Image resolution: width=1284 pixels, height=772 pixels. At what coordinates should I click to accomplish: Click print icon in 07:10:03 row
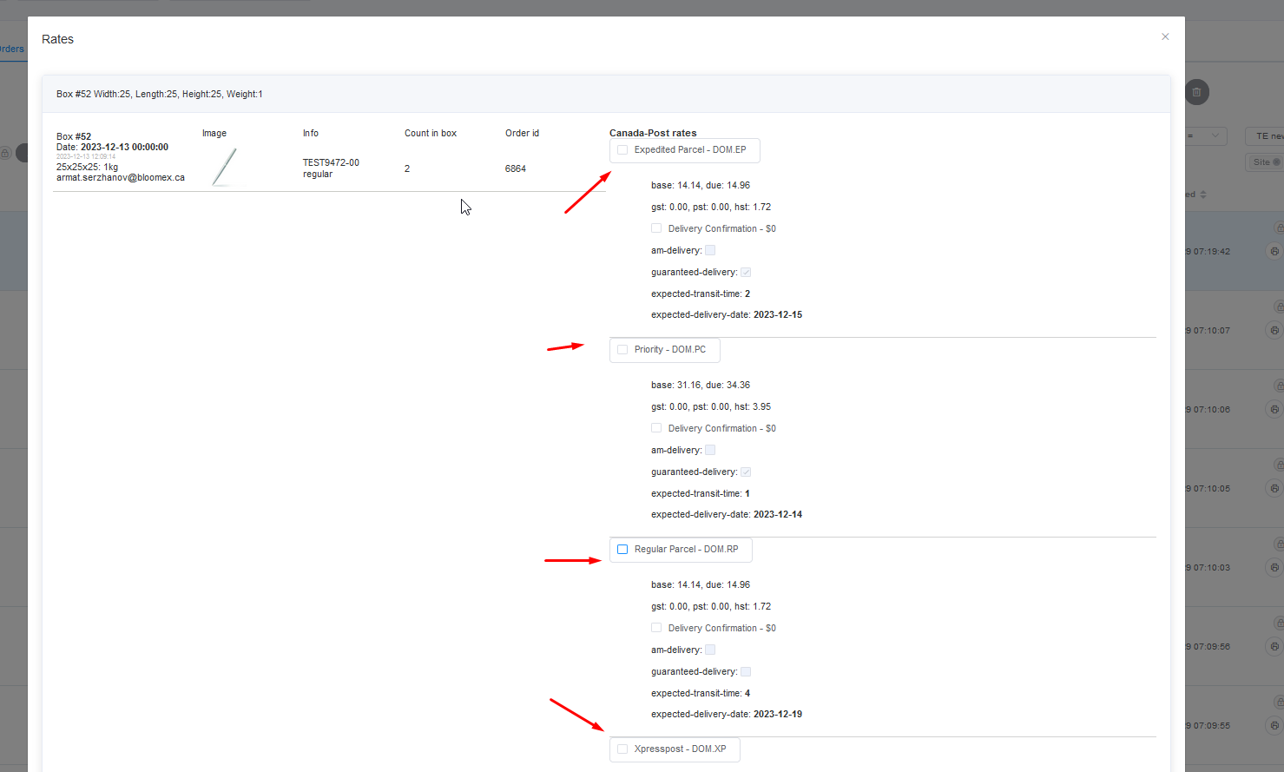[1274, 567]
